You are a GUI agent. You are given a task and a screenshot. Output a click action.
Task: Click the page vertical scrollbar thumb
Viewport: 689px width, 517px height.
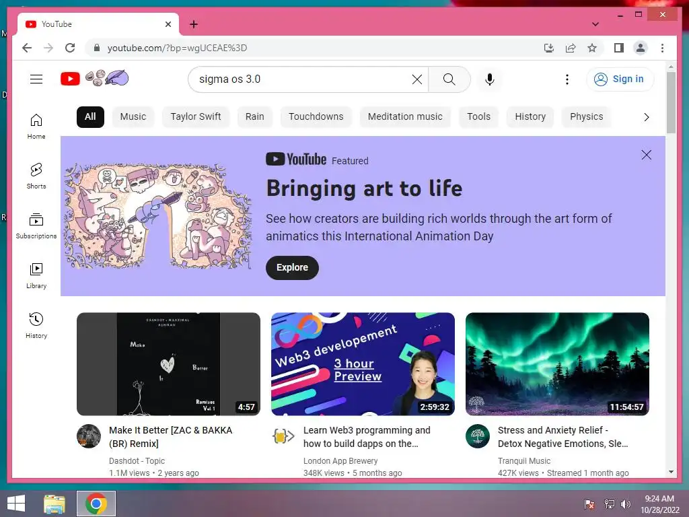click(671, 102)
